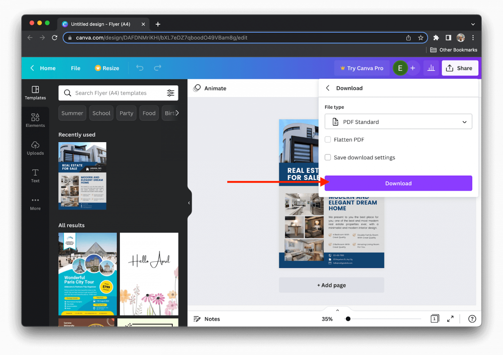Open the presenter view stats icon

(431, 68)
